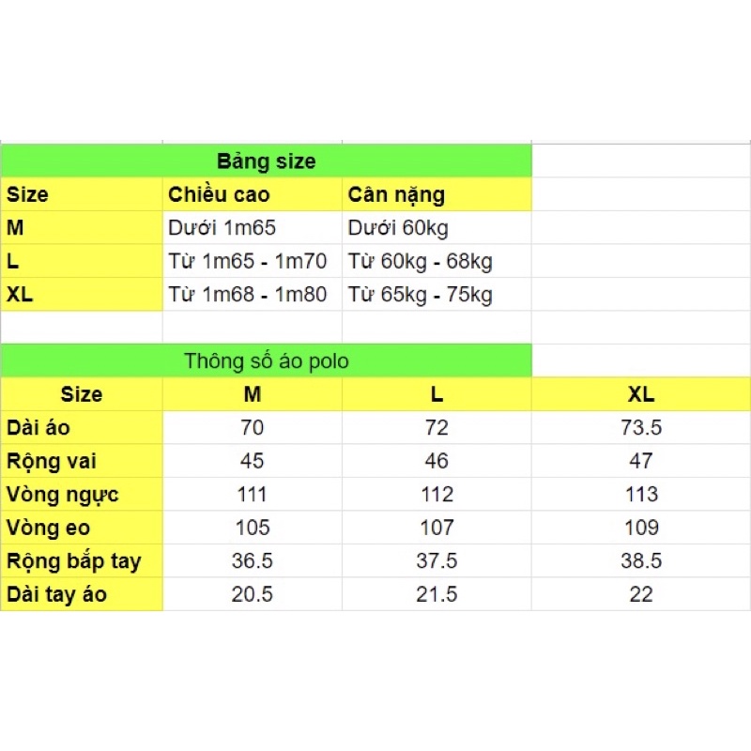Select the "Chiều cao" column header
Viewport: 751px width, 751px height.
tap(219, 195)
